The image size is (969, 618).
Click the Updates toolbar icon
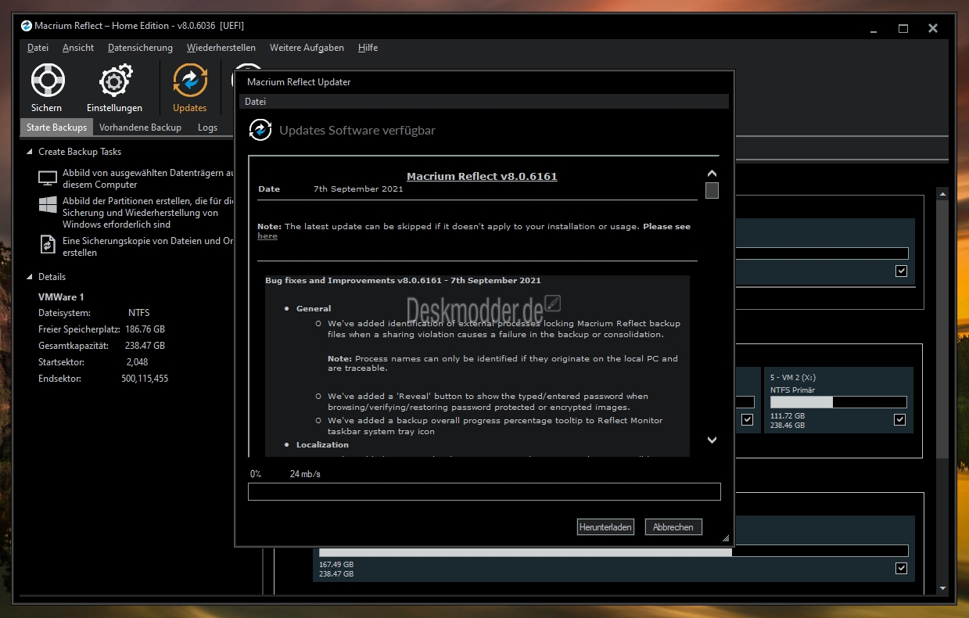tap(189, 81)
